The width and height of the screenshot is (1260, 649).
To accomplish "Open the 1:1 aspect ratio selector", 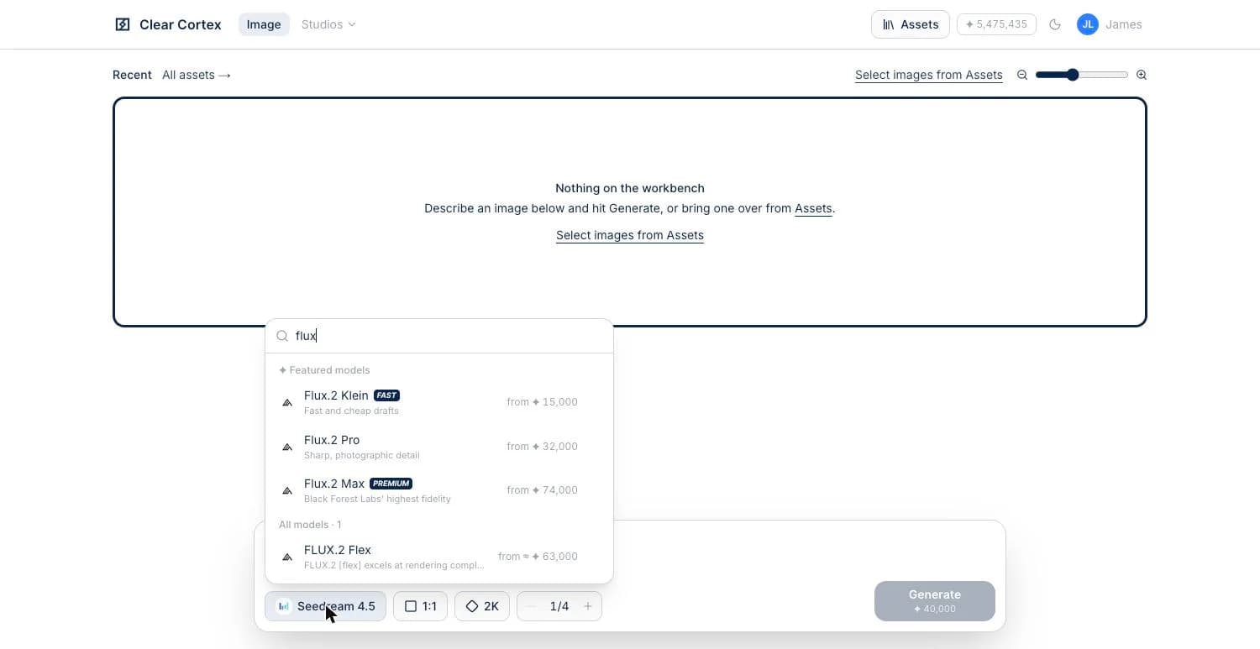I will coord(420,606).
